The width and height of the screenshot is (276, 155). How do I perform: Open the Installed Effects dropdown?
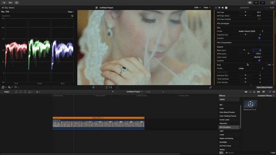tap(266, 96)
